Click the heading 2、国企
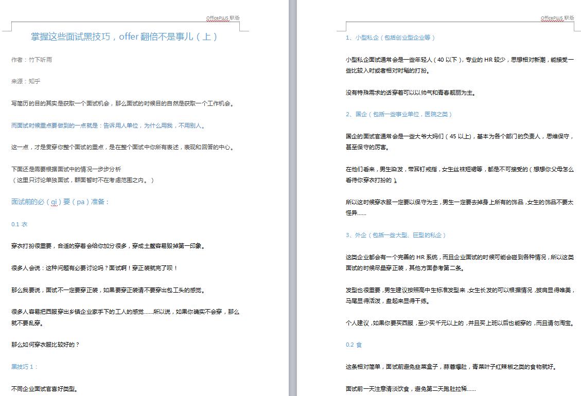Viewport: 581px width, 396px height. (x=399, y=114)
